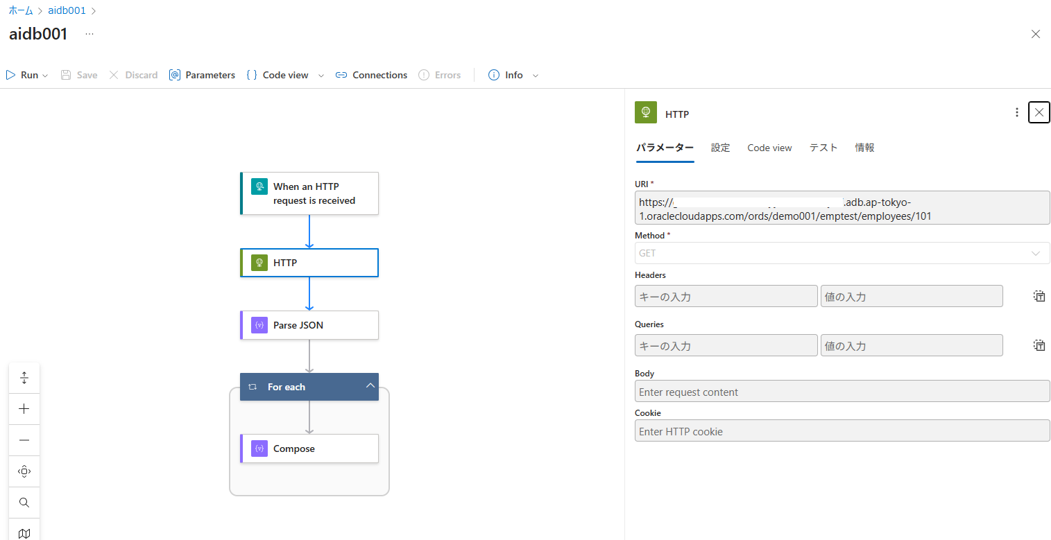Click the HTTP action node icon

(259, 263)
